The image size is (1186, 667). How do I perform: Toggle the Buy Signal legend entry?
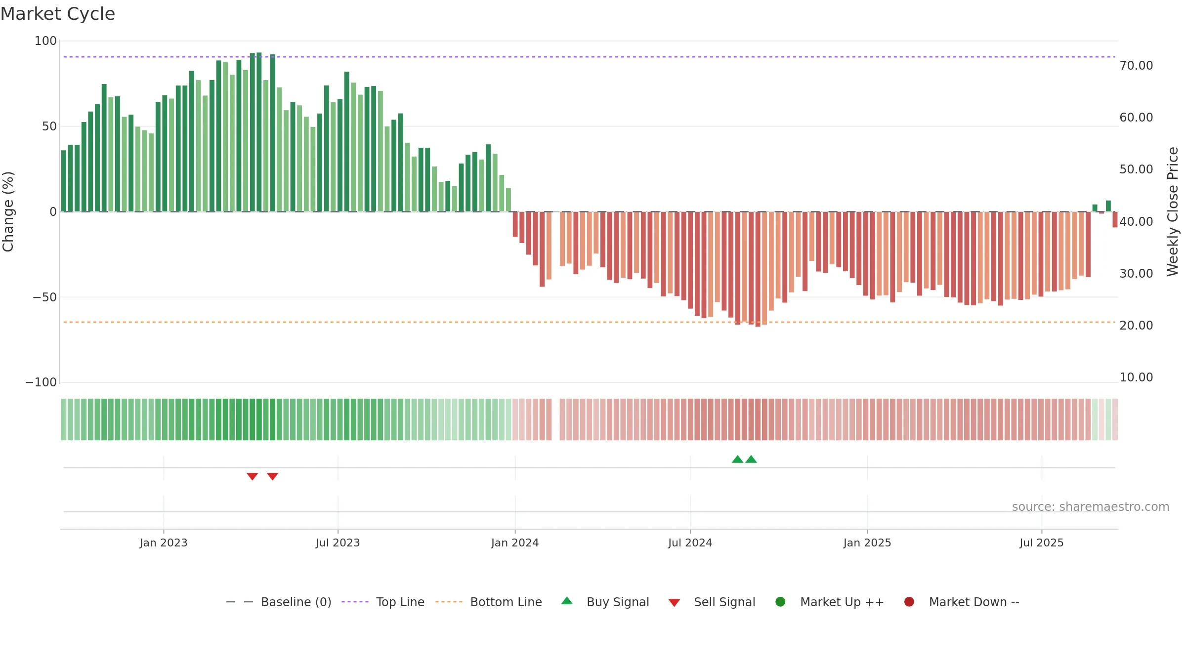coord(605,602)
